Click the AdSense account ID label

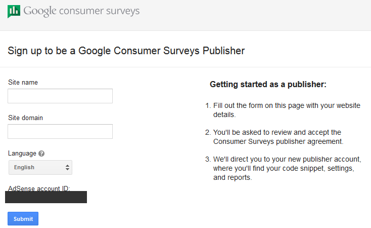(x=39, y=188)
